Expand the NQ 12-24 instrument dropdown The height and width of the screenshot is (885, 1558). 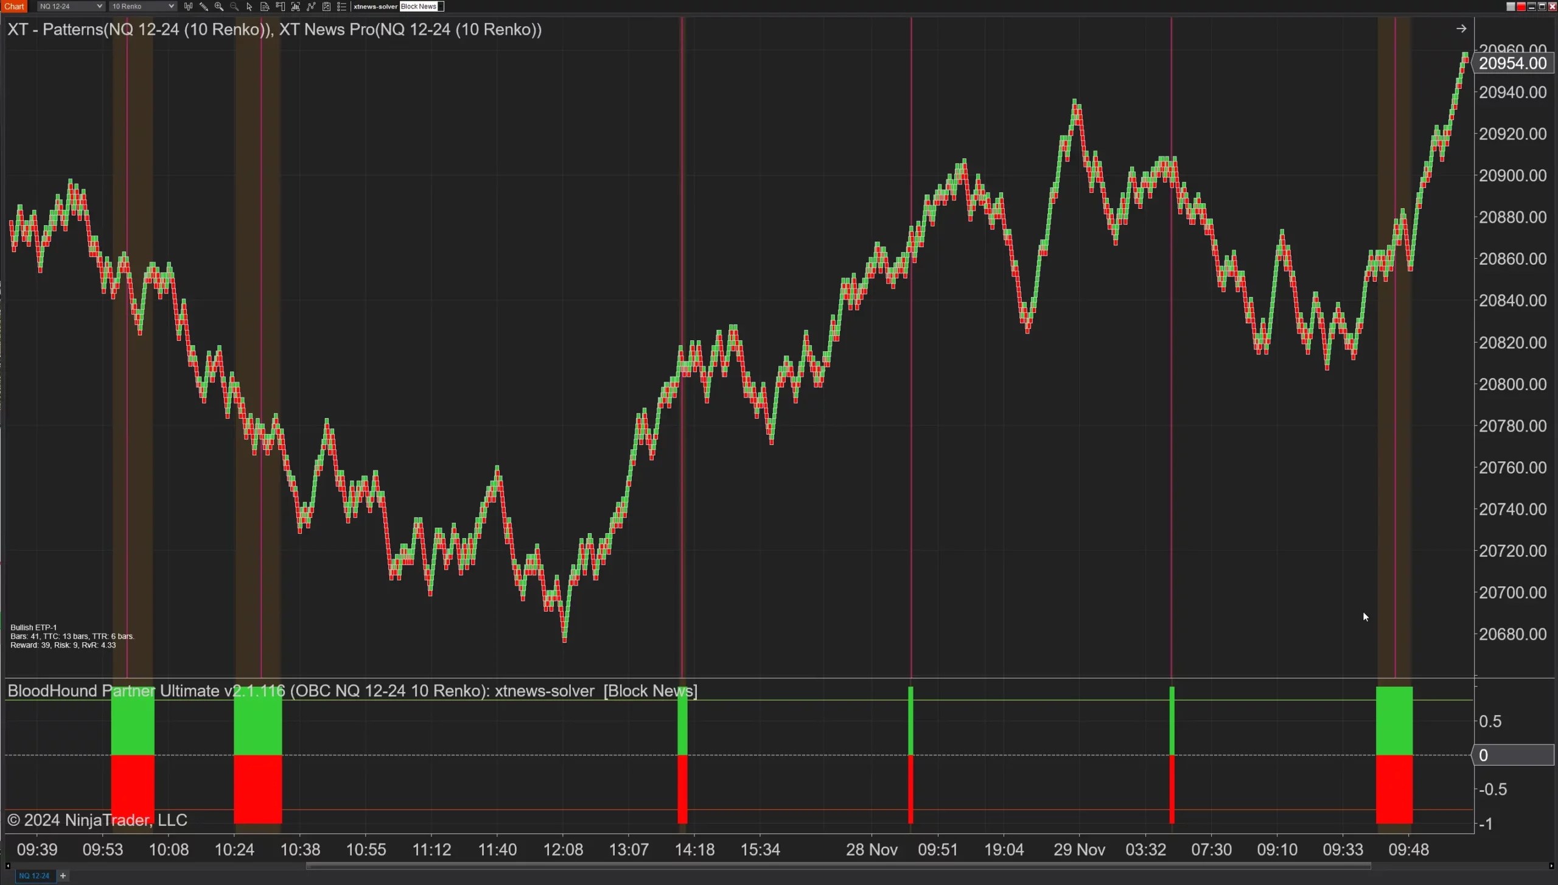(71, 7)
